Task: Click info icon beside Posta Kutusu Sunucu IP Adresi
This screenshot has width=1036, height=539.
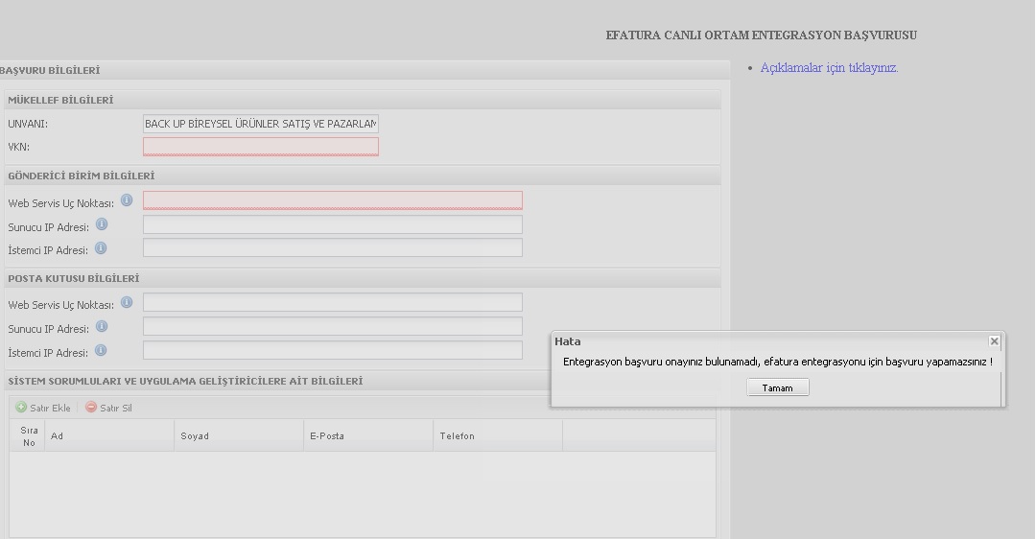Action: (102, 327)
